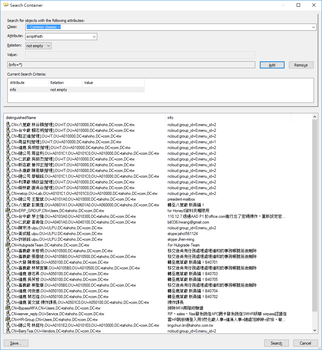Click the Search button
This screenshot has width=322, height=350.
click(276, 343)
